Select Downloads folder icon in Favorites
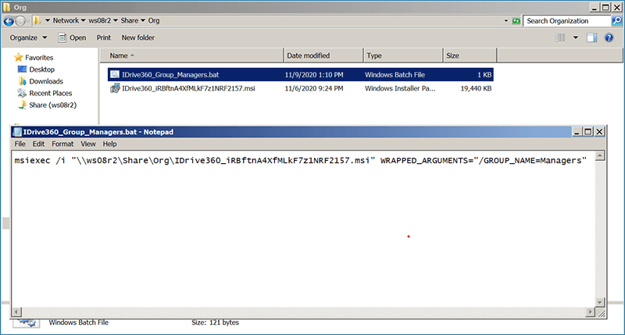This screenshot has width=625, height=335. pos(23,81)
